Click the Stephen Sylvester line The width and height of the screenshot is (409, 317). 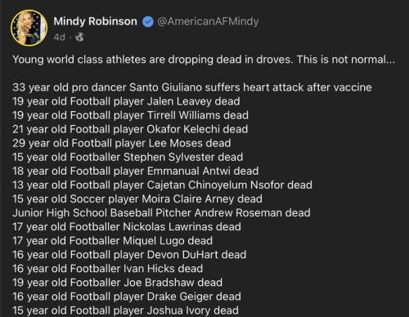[x=128, y=157]
